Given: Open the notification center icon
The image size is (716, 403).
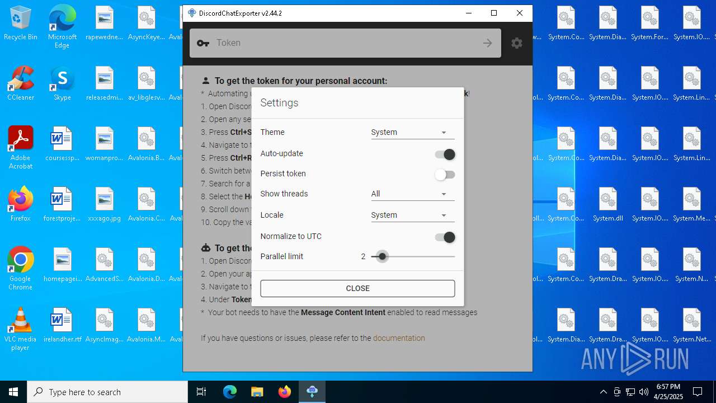Looking at the screenshot, I should click(698, 392).
